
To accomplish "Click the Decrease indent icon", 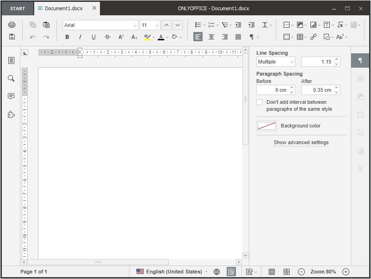I will coord(238,25).
